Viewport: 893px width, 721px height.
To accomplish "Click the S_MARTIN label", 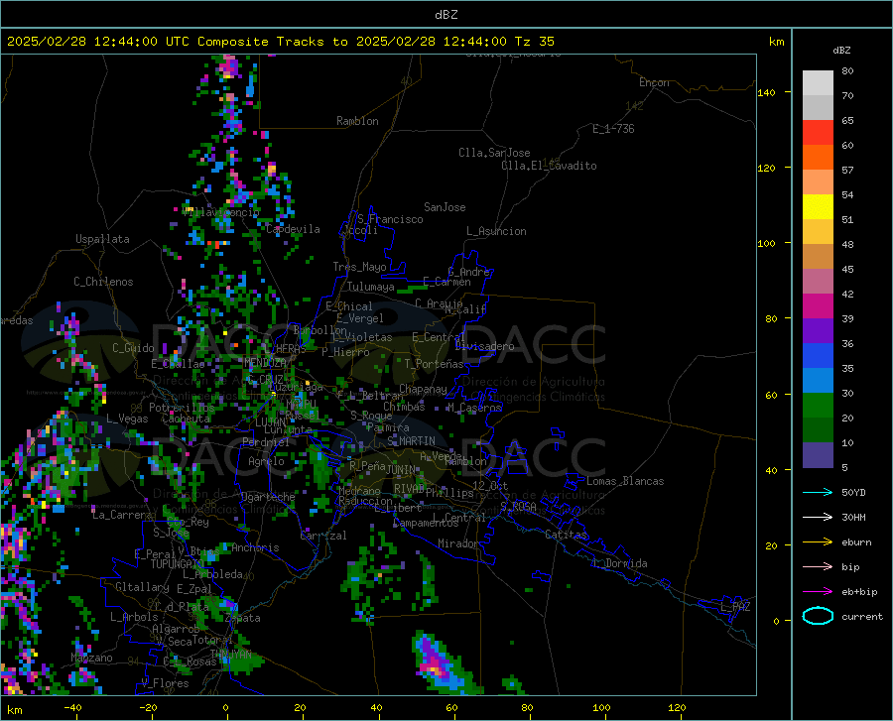I will 411,441.
